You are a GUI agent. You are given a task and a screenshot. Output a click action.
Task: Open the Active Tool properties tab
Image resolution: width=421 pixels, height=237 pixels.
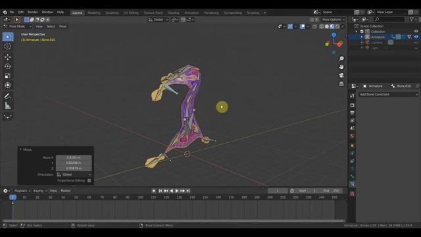[x=352, y=96]
